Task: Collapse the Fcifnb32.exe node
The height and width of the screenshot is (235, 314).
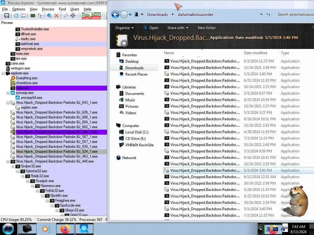Action: [37, 191]
